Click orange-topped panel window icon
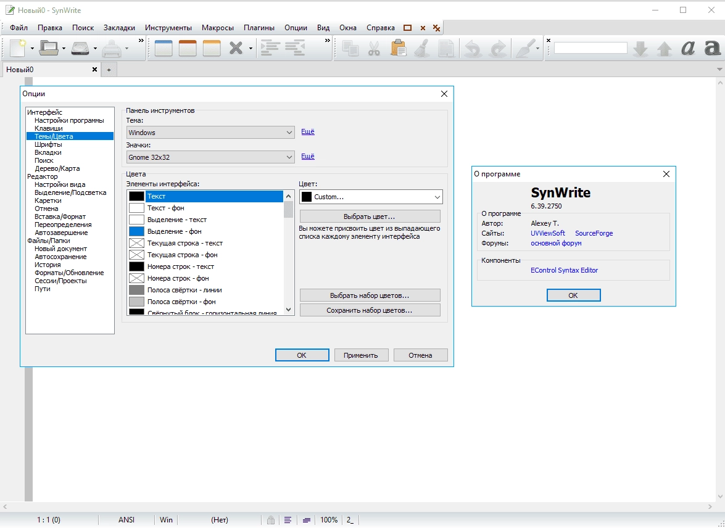The height and width of the screenshot is (528, 725). click(188, 48)
